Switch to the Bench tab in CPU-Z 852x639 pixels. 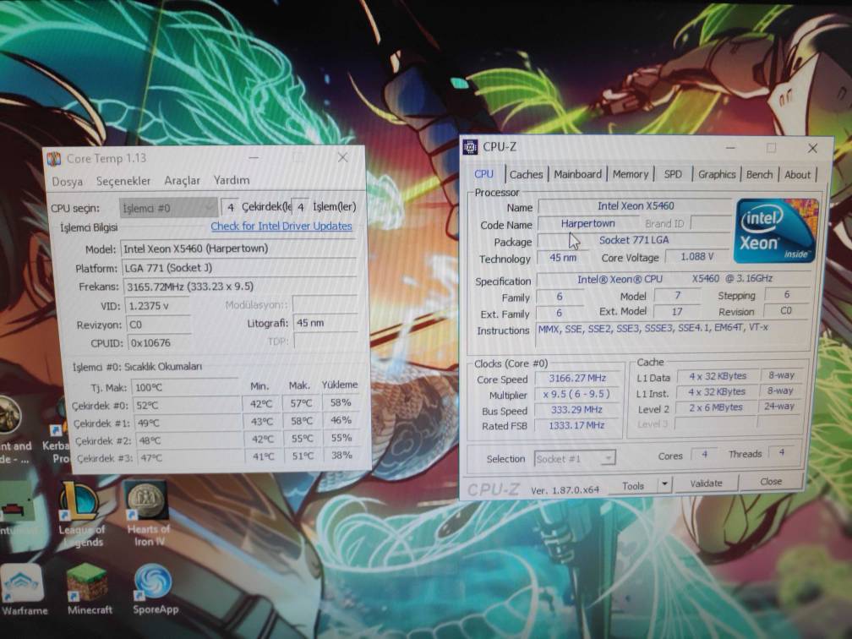[759, 174]
